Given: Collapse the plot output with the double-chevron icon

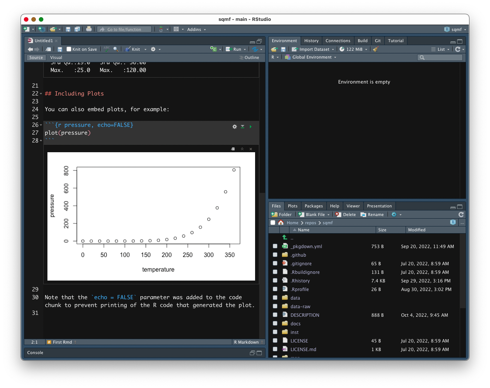Looking at the screenshot, I should pos(242,149).
